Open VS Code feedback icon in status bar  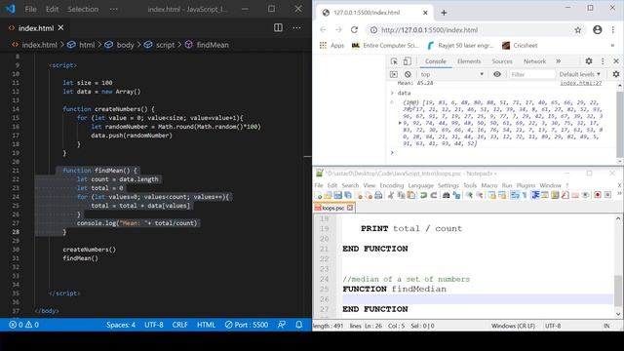point(282,325)
